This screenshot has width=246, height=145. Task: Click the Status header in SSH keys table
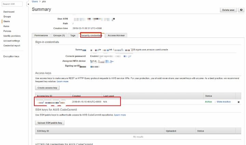(x=201, y=131)
